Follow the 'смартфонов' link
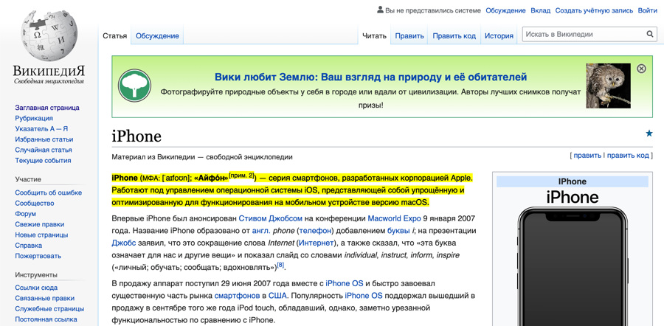This screenshot has width=664, height=326. [x=237, y=296]
